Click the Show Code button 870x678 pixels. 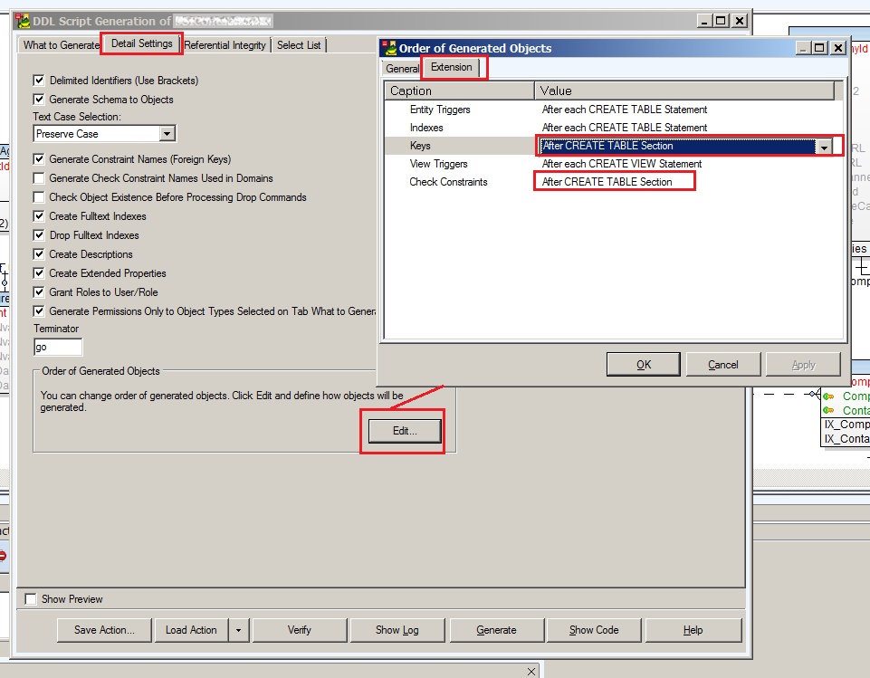click(594, 630)
